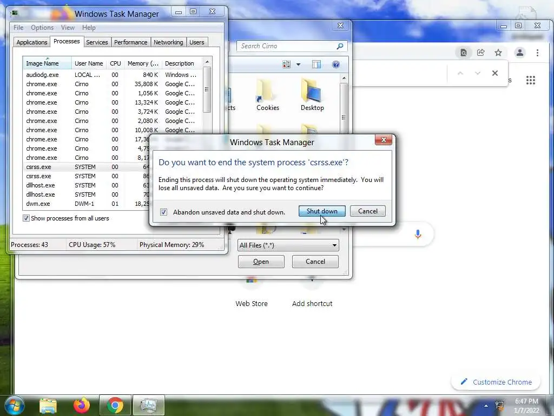Open the Windows Start menu orb
Viewport: 554px width, 416px height.
pos(15,405)
